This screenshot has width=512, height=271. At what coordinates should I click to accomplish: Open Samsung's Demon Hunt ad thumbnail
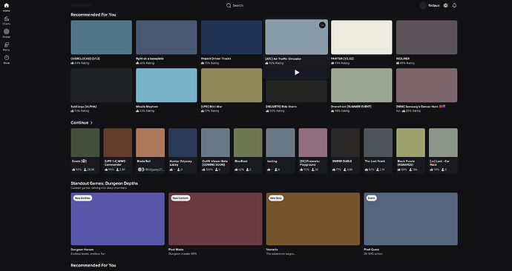pyautogui.click(x=427, y=85)
